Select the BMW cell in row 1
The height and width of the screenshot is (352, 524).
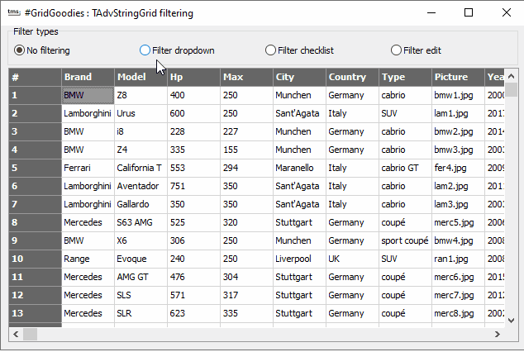[88, 95]
